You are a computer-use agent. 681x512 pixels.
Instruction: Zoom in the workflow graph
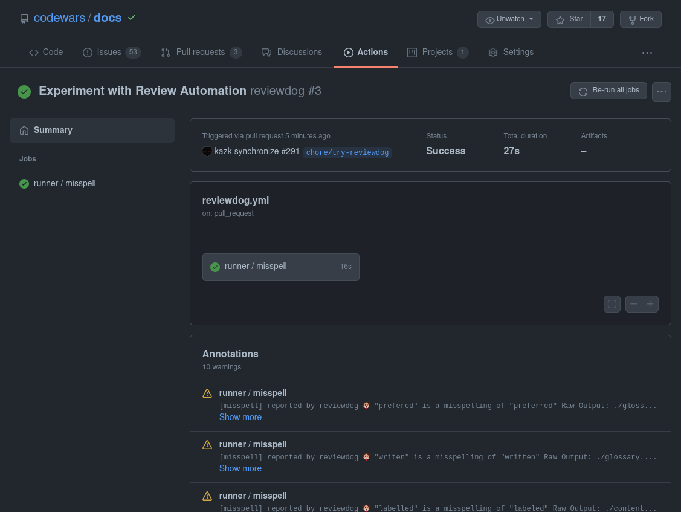[650, 304]
